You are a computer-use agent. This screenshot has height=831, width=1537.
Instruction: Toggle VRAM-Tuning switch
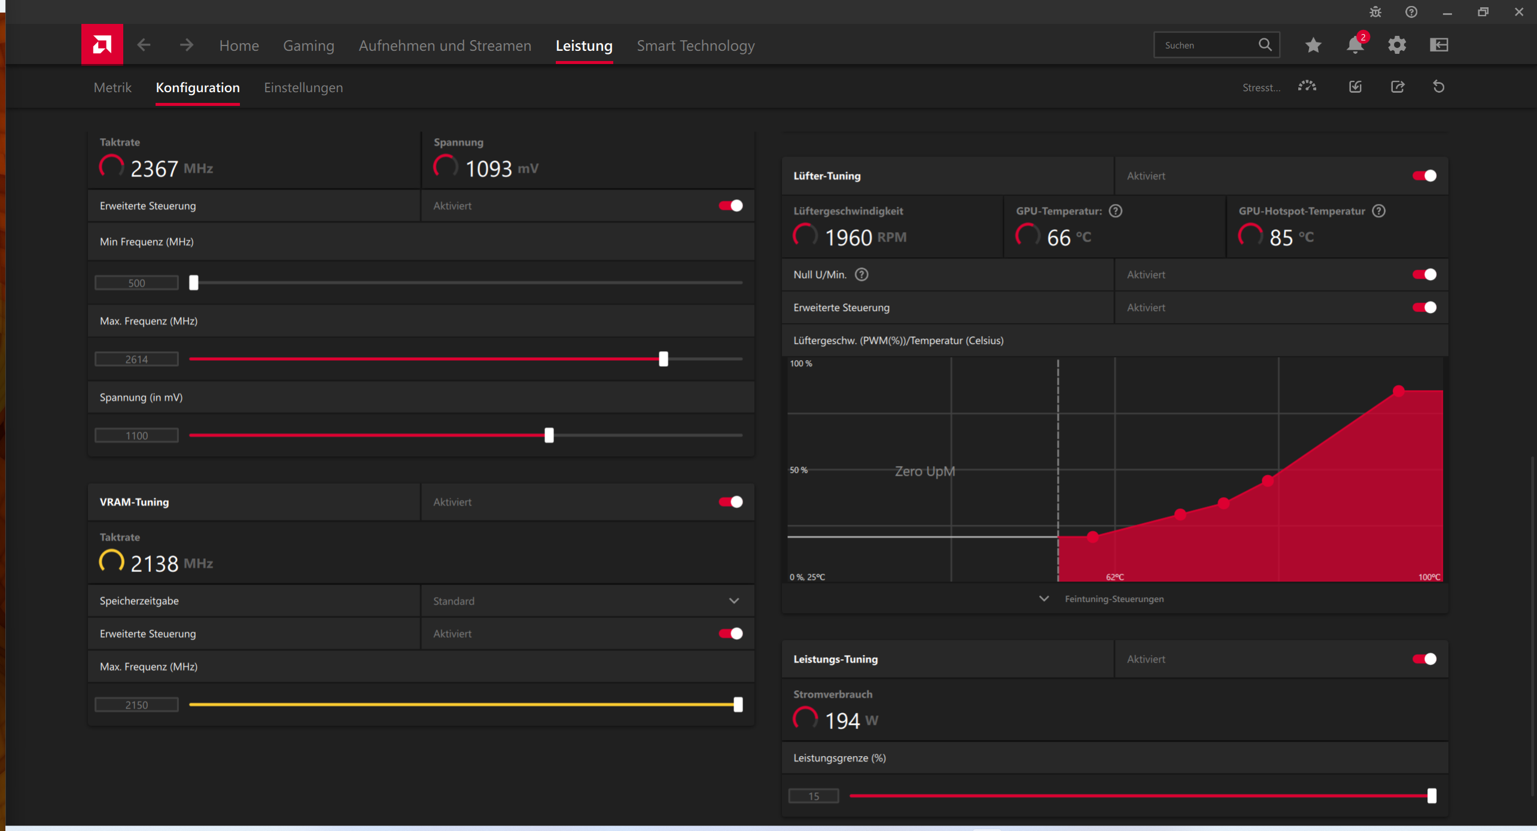click(x=731, y=502)
